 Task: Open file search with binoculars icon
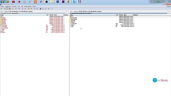tap(40, 9)
